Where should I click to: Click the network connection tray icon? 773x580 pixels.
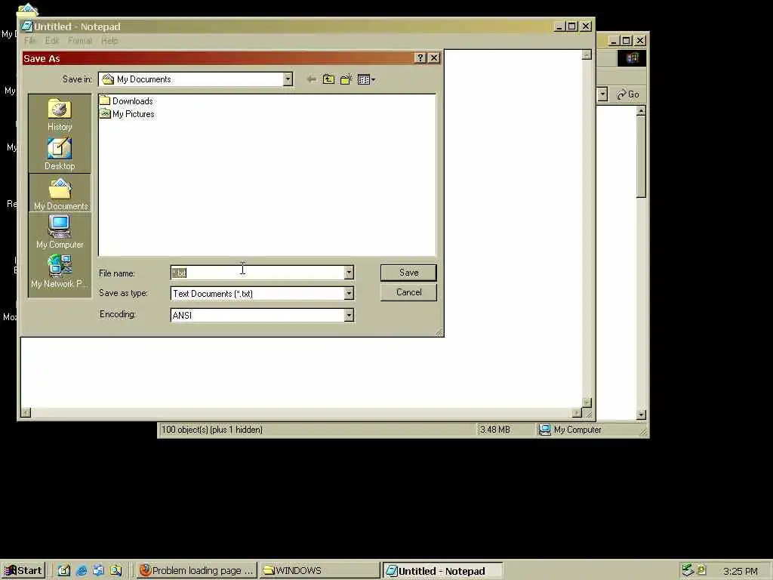click(688, 571)
